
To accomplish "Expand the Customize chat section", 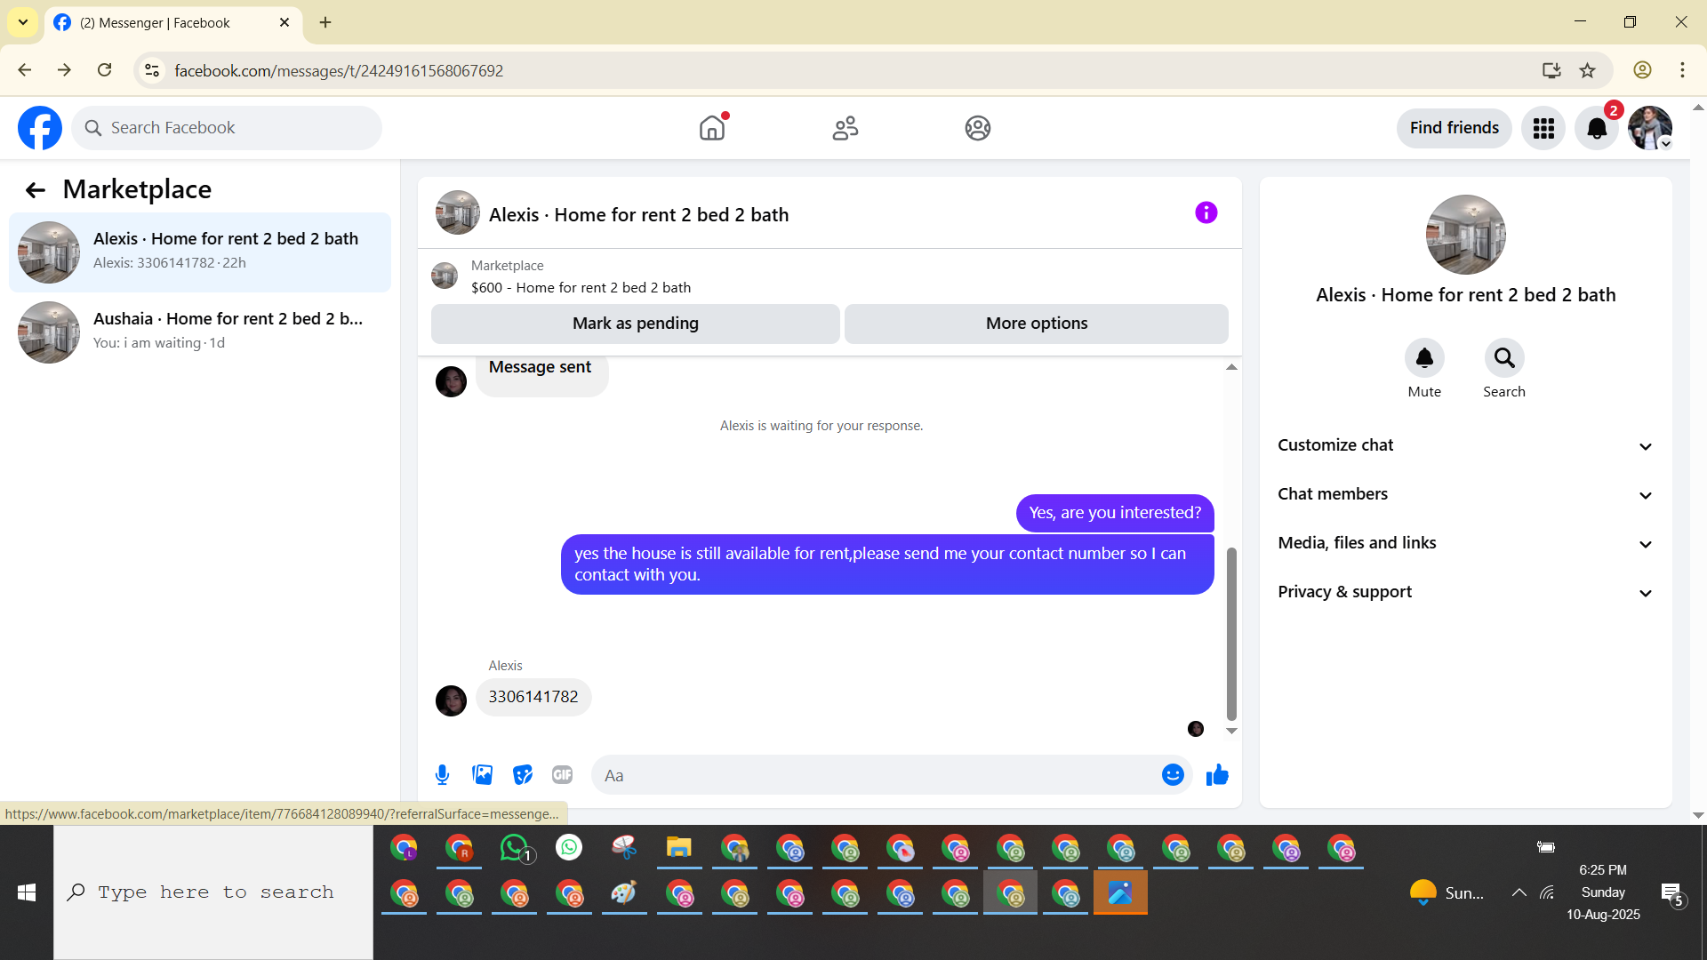I will [x=1465, y=445].
